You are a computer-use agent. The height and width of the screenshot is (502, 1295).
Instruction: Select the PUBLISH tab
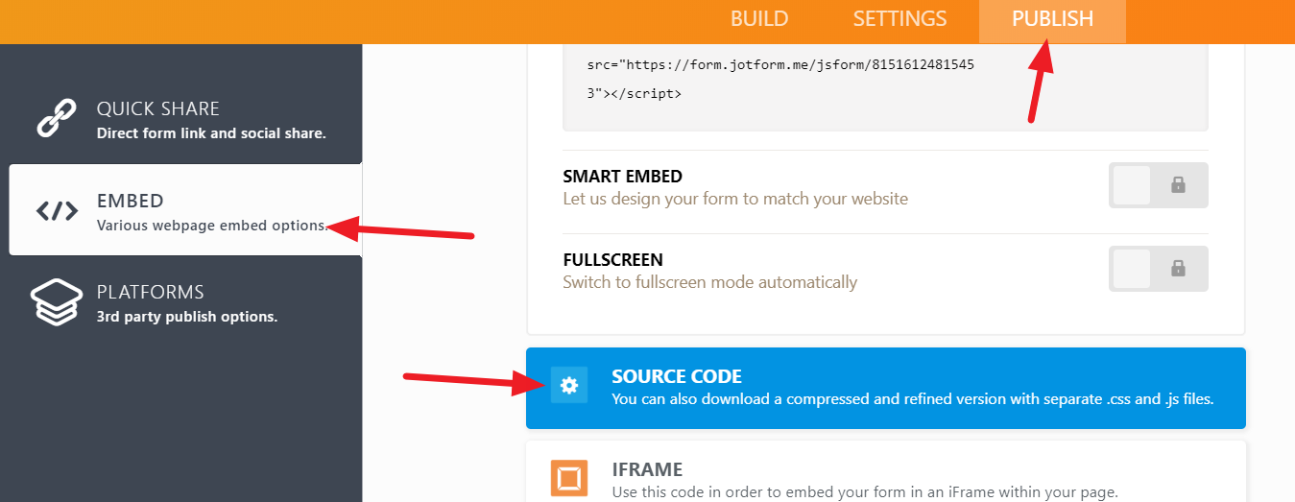pyautogui.click(x=1052, y=19)
